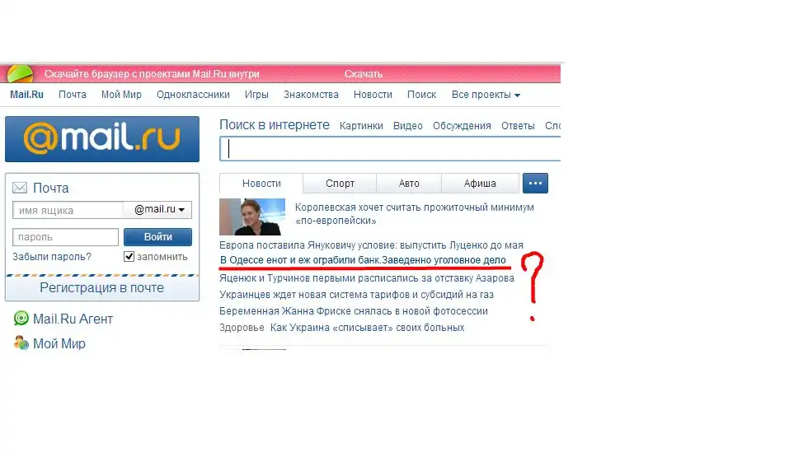
Task: Expand the @mail.ru domain dropdown
Action: [158, 210]
